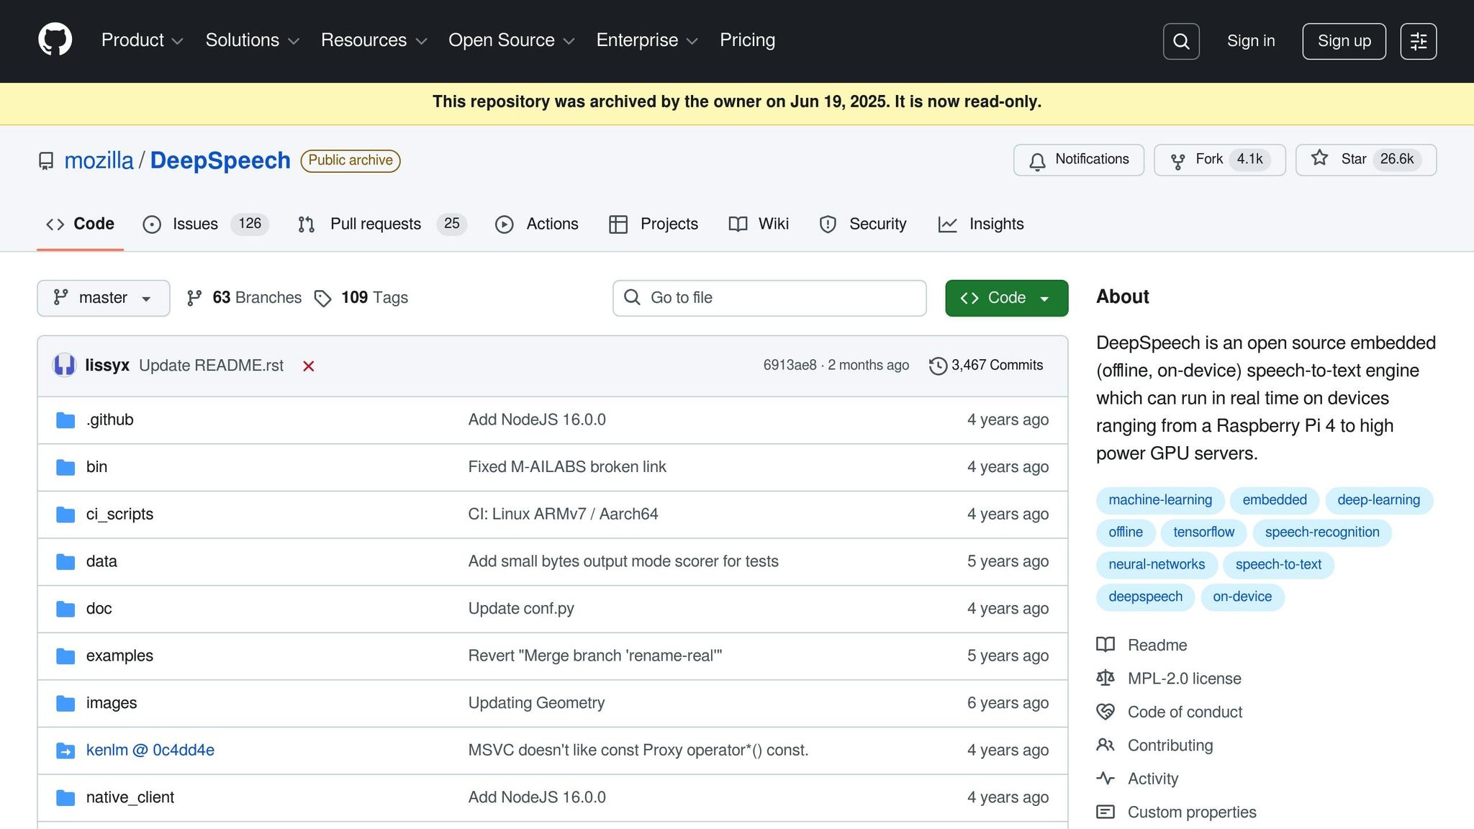This screenshot has height=829, width=1474.
Task: Click the Activity pulse icon
Action: [1105, 778]
